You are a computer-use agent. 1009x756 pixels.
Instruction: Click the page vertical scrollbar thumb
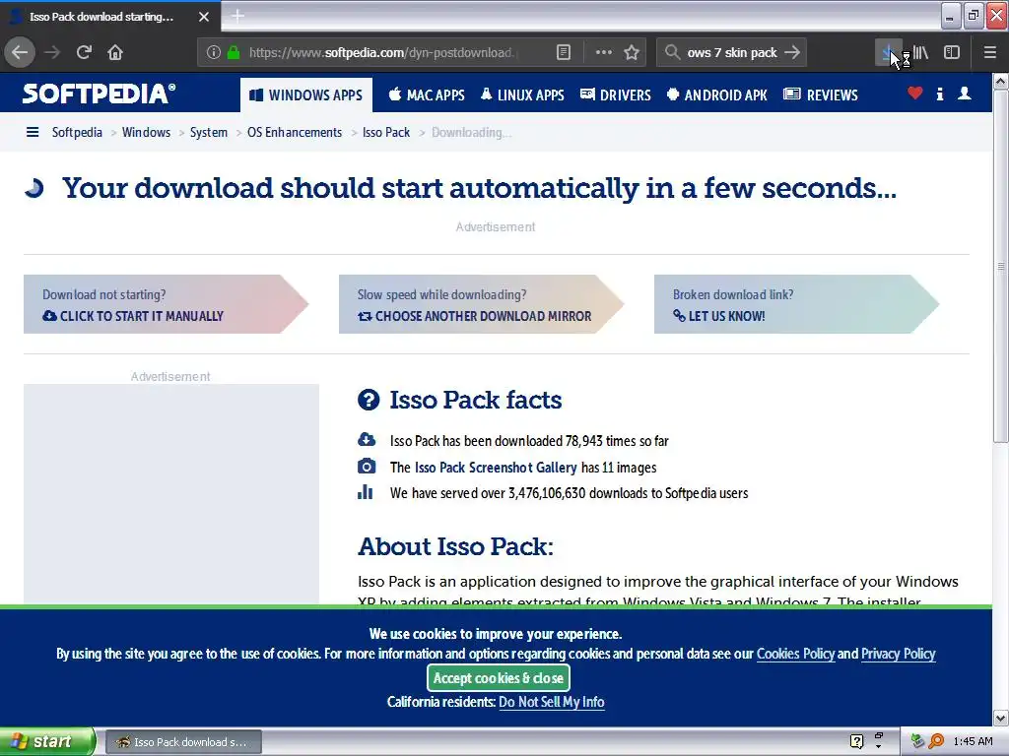1000,266
